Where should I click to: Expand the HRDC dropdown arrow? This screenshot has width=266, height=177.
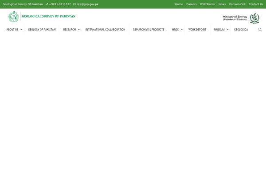click(182, 30)
